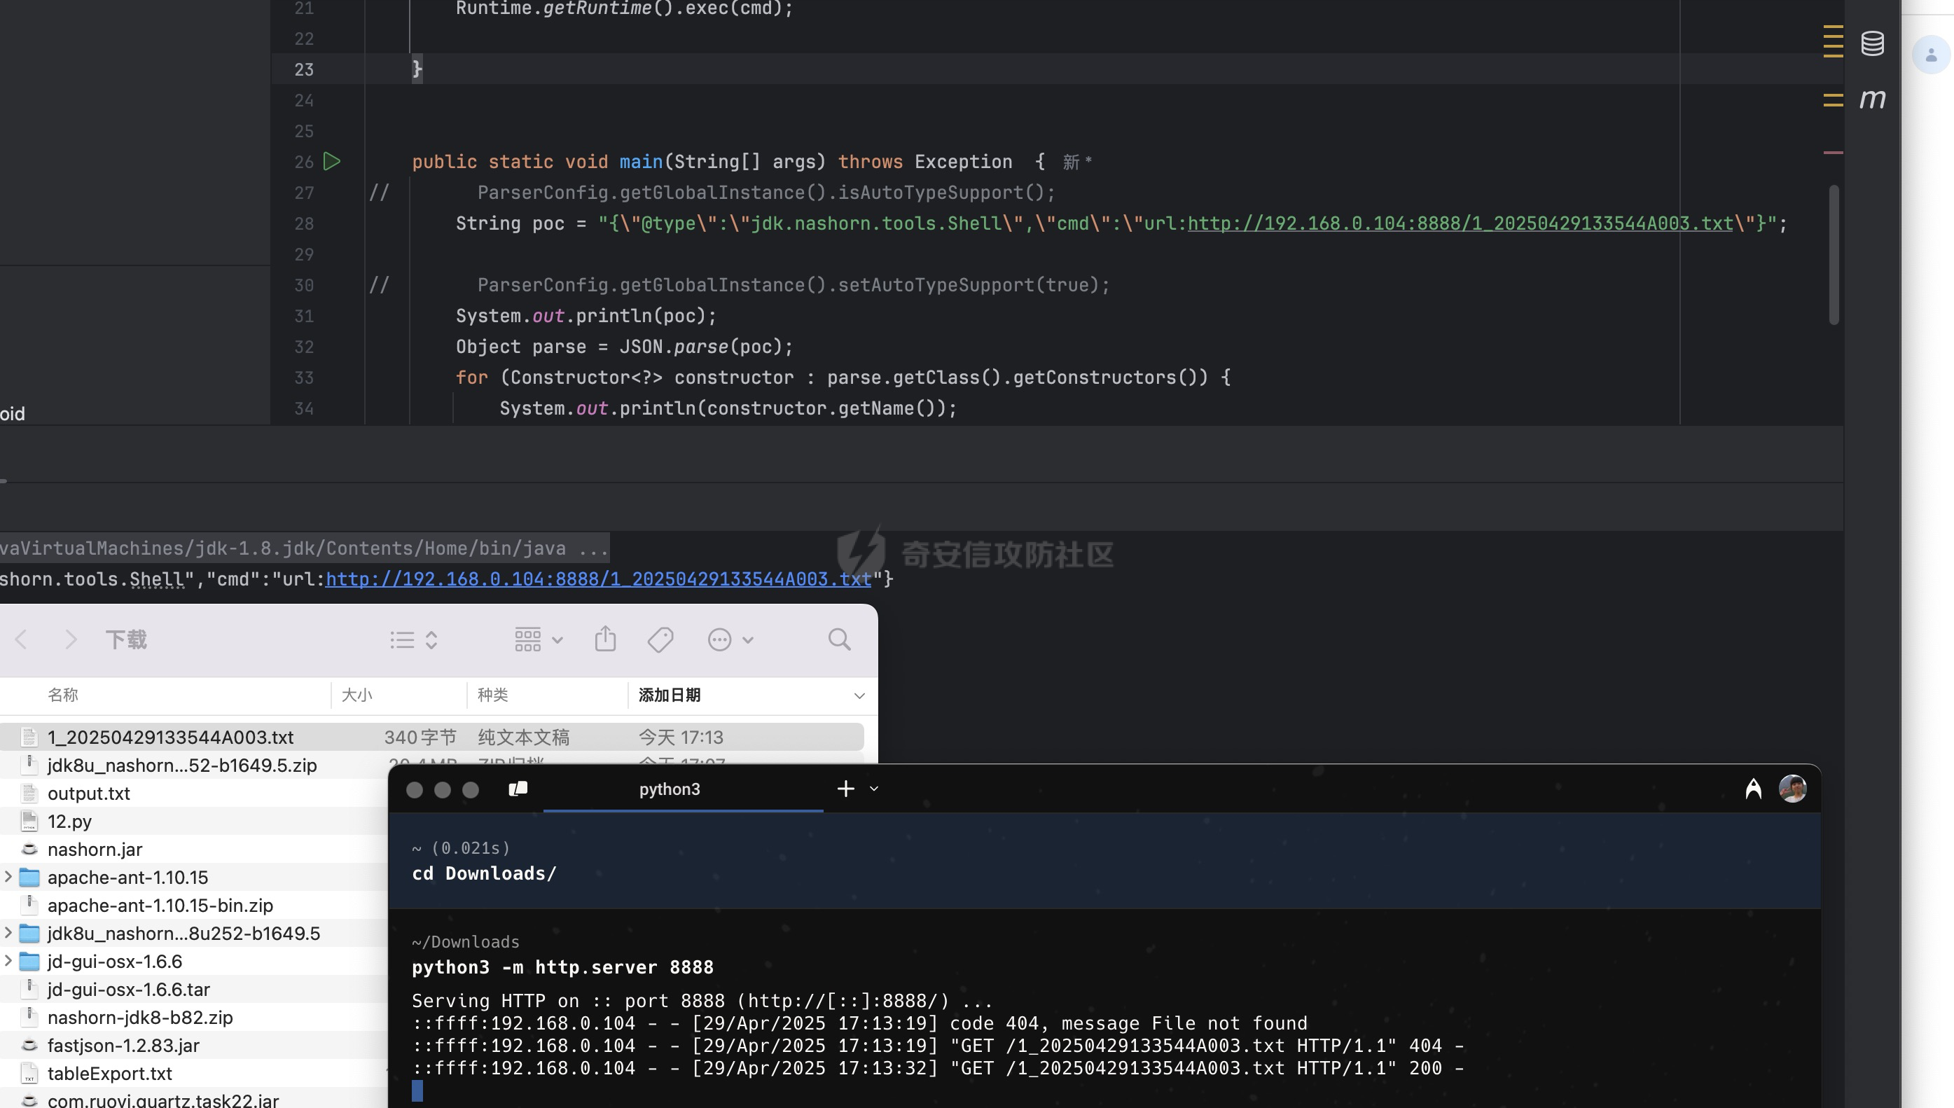Click the Finder tags icon
Screen dimensions: 1954x1108
660,639
